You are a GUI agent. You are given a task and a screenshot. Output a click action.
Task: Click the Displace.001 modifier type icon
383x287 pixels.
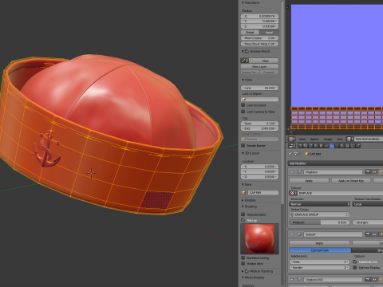tap(299, 279)
